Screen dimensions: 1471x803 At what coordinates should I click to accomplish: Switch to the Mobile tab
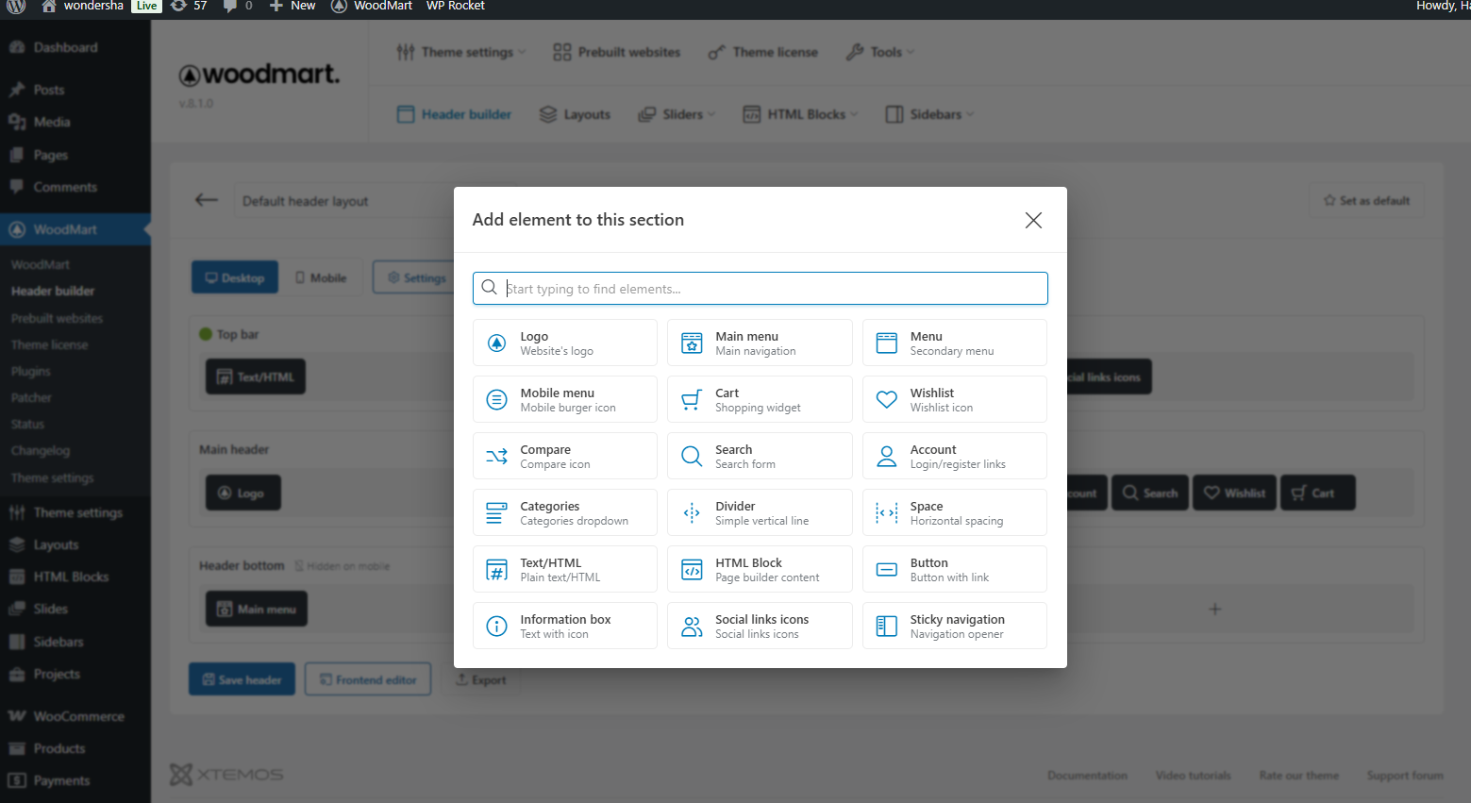321,277
